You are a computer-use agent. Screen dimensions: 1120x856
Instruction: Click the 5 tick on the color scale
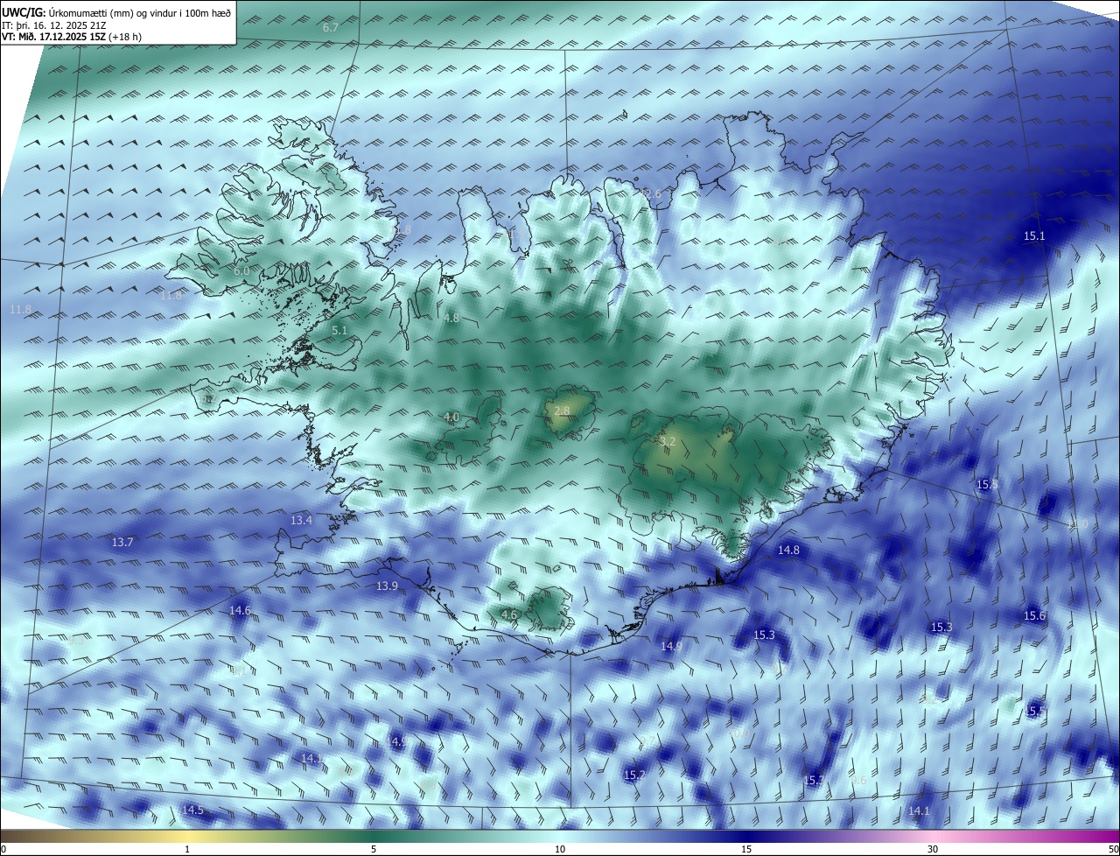pos(374,850)
